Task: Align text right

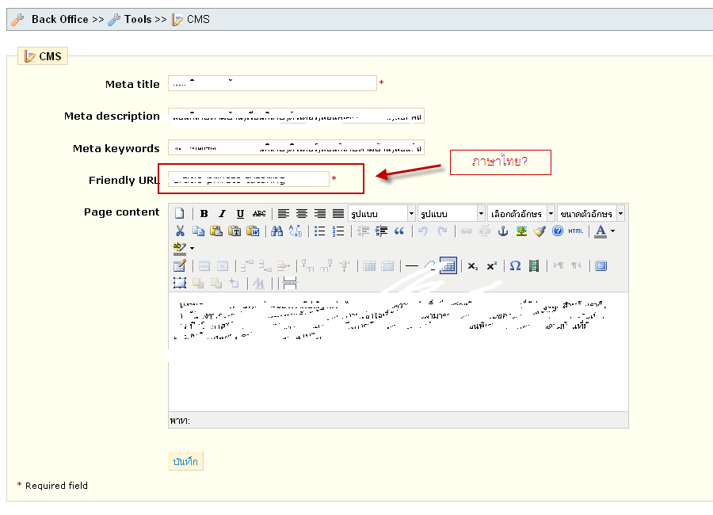Action: pyautogui.click(x=320, y=213)
